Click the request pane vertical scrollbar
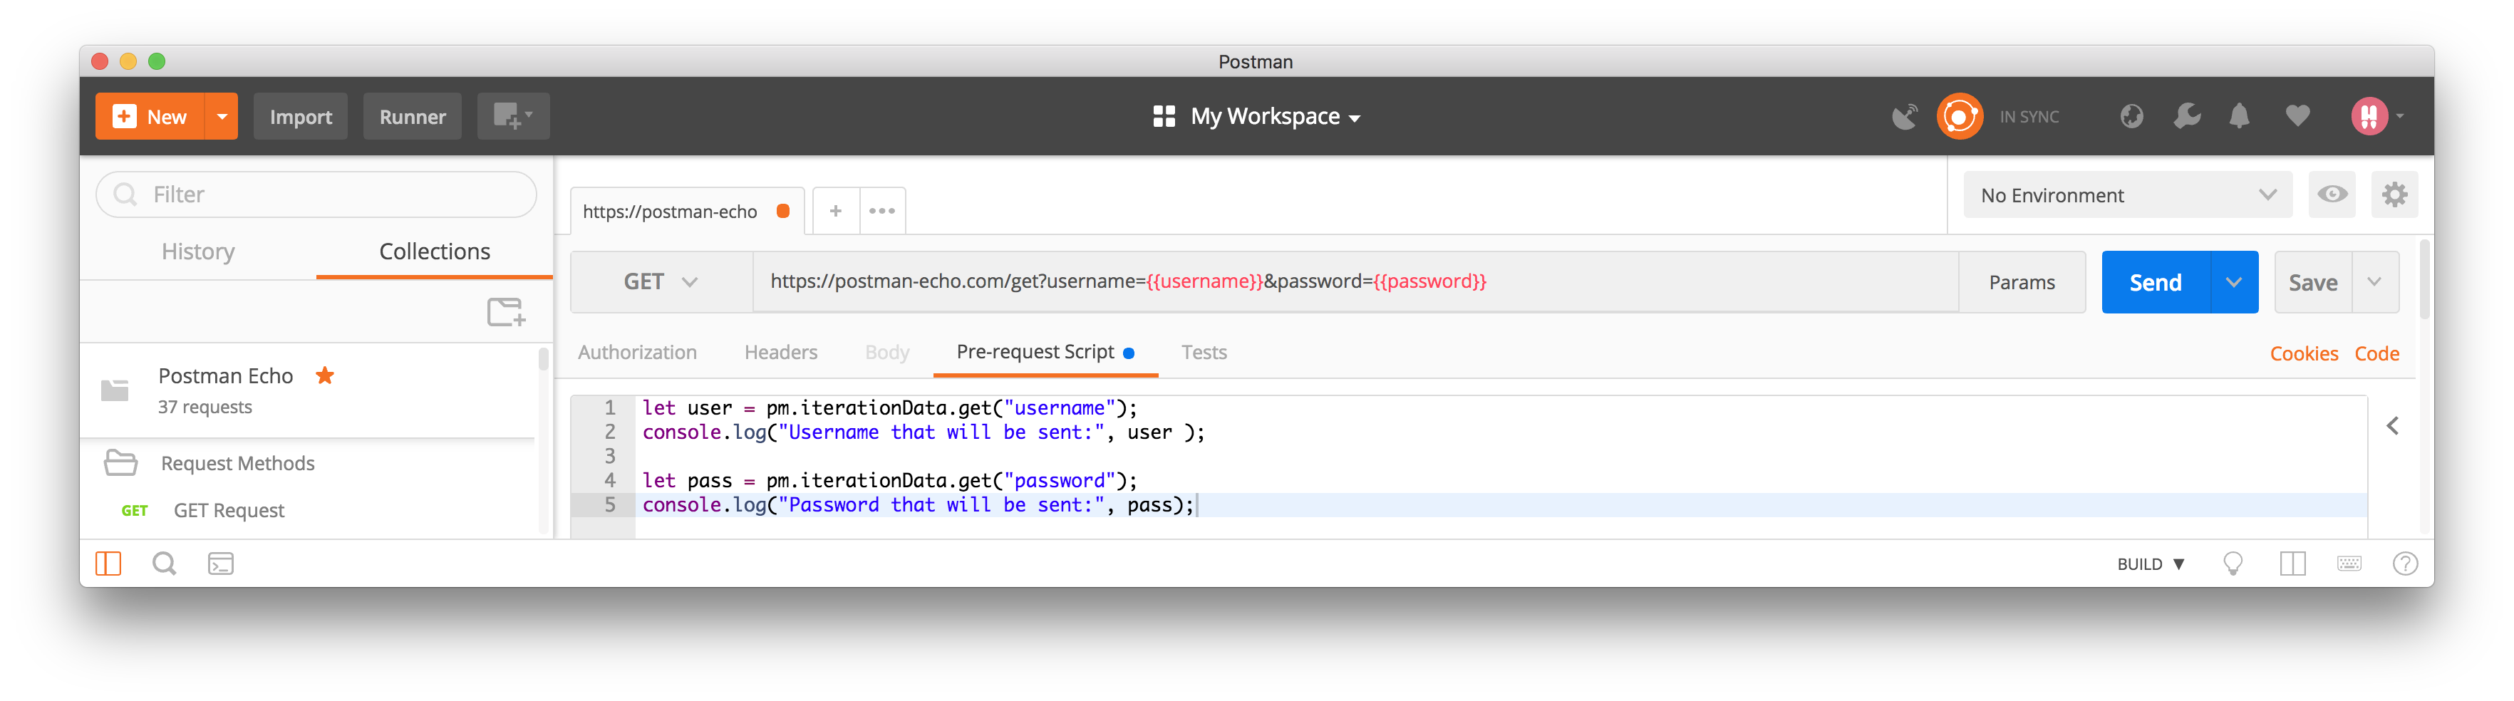 tap(2424, 280)
